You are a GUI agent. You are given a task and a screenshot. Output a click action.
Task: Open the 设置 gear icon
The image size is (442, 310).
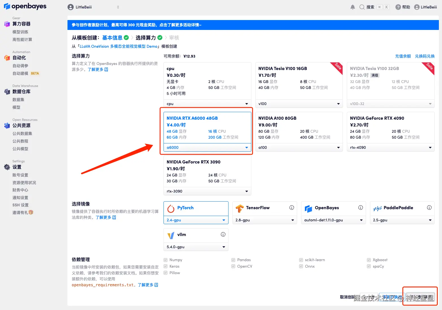(7, 167)
